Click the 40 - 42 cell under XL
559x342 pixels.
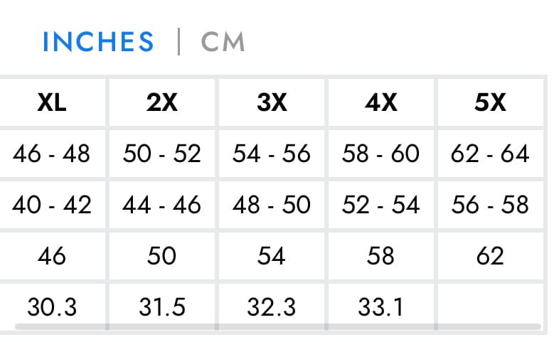pyautogui.click(x=52, y=205)
